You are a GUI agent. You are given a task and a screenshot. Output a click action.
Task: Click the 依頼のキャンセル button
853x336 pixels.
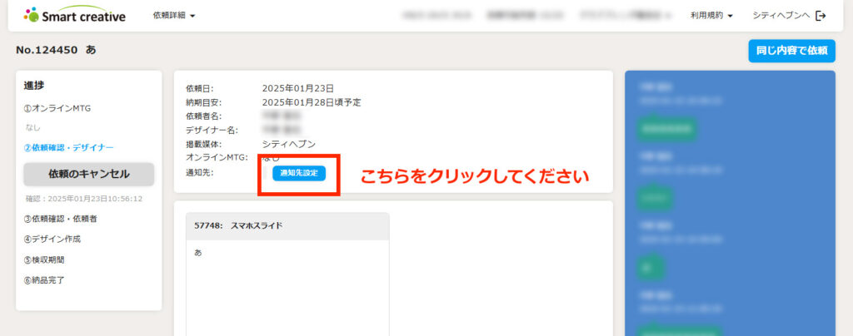[x=88, y=175]
